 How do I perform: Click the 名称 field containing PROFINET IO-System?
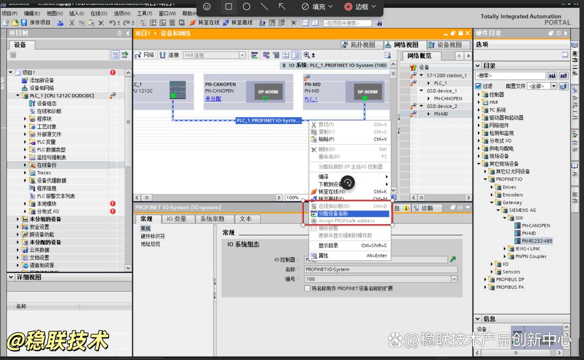[x=381, y=270]
